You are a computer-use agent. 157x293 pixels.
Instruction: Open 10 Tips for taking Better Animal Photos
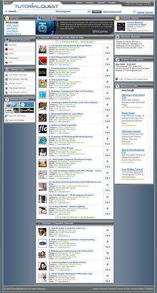click(x=70, y=46)
